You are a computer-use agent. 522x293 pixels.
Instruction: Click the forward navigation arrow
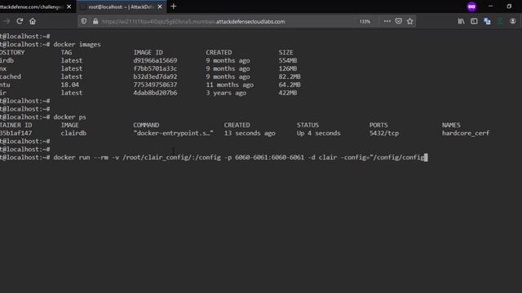click(7, 21)
